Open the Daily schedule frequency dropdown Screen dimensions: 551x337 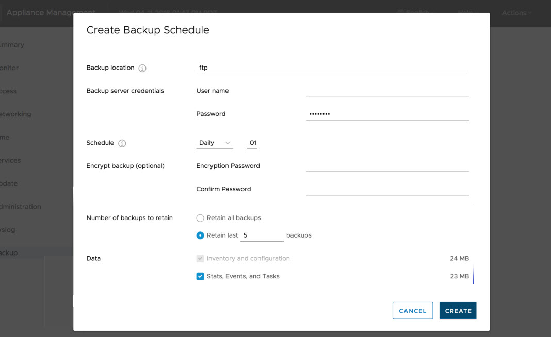pyautogui.click(x=215, y=143)
